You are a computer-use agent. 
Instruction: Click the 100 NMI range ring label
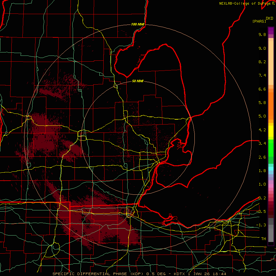tap(138, 24)
